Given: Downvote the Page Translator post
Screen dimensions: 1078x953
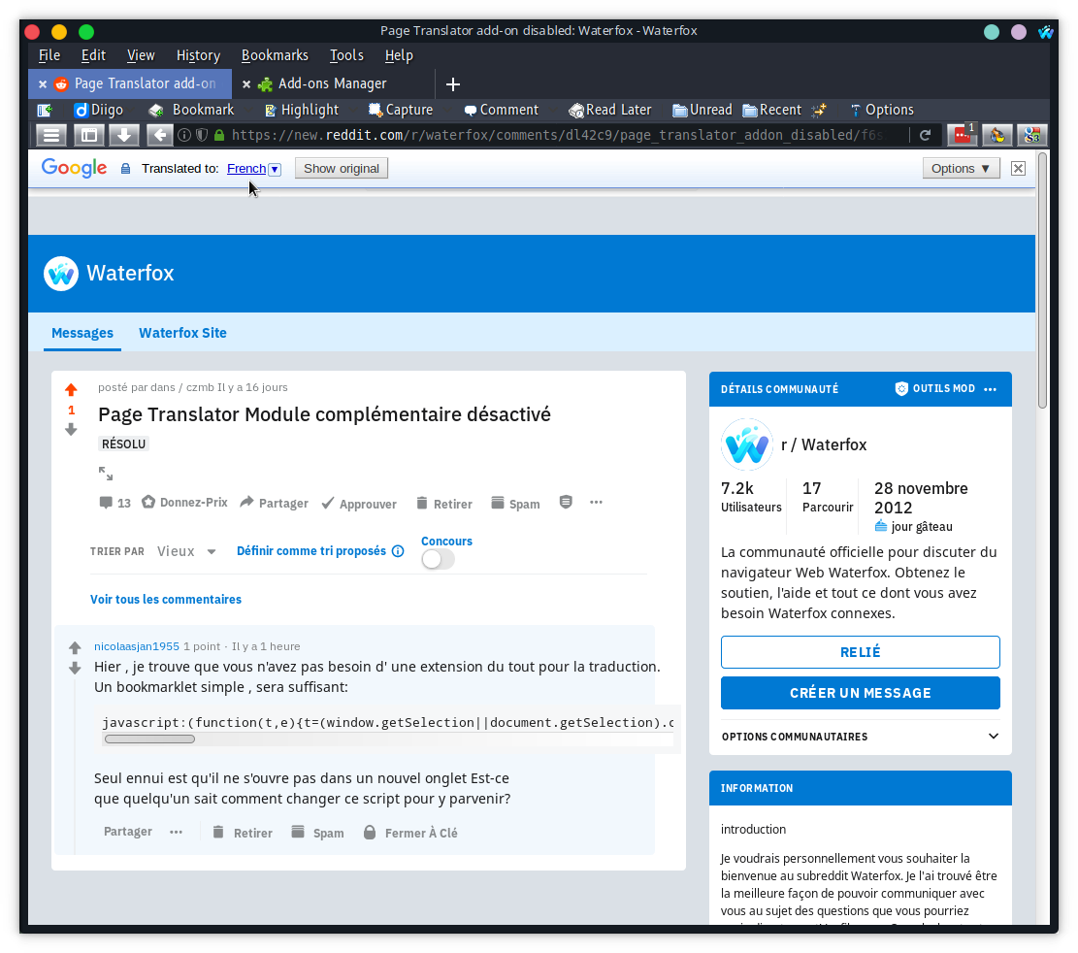Looking at the screenshot, I should 71,430.
